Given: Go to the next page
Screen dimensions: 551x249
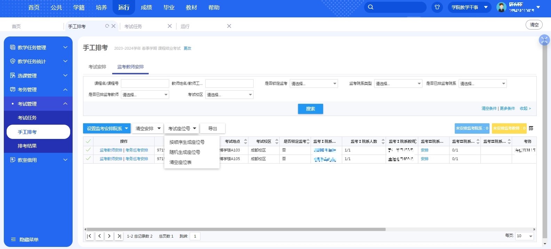Looking at the screenshot, I should (109, 236).
